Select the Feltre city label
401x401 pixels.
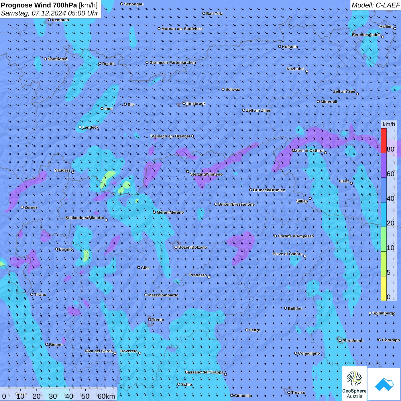254,330
